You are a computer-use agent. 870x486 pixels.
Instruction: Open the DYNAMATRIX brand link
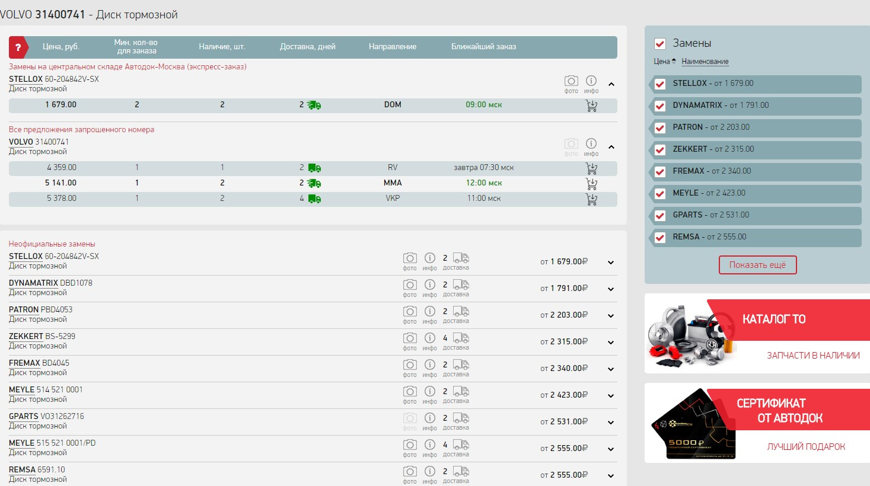tap(33, 283)
